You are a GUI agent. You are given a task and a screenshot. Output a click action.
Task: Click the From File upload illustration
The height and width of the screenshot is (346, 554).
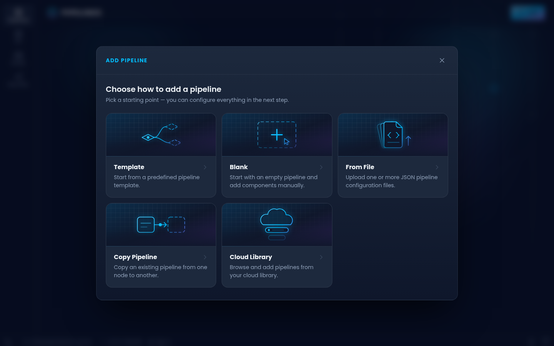tap(394, 135)
